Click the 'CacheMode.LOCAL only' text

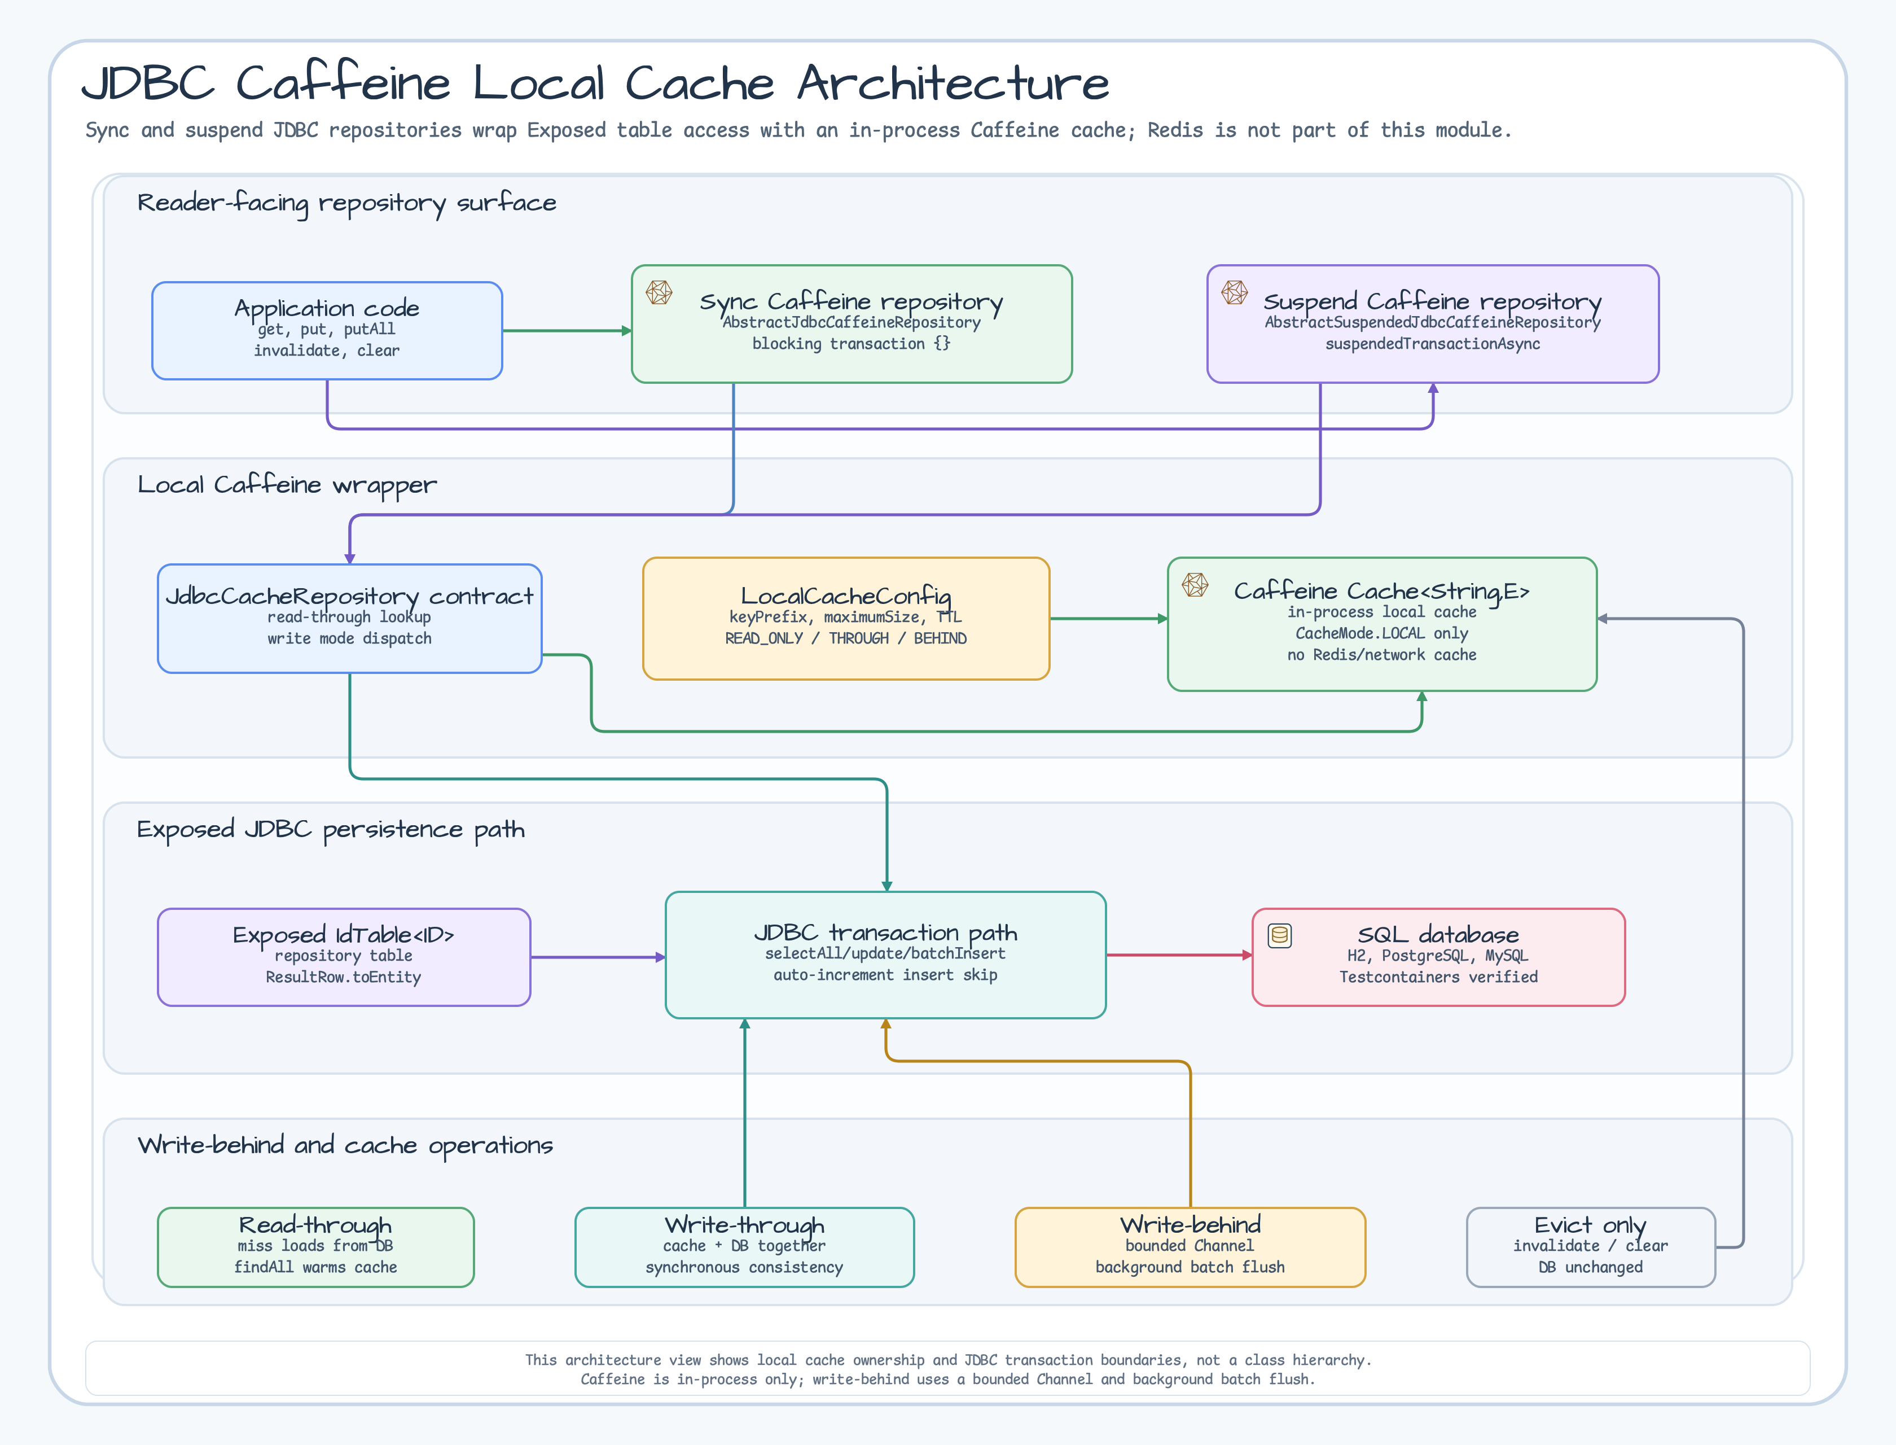(x=1382, y=634)
